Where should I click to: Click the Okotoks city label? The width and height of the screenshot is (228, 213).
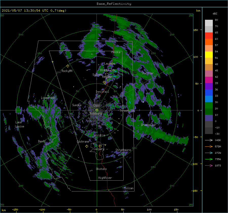(101, 169)
